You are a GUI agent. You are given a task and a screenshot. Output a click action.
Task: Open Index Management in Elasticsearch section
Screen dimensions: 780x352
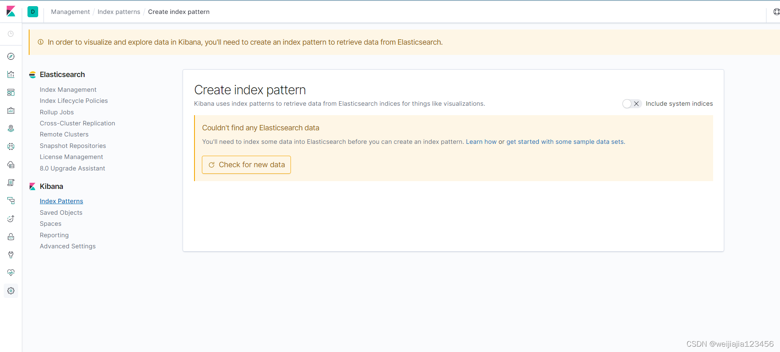tap(68, 90)
